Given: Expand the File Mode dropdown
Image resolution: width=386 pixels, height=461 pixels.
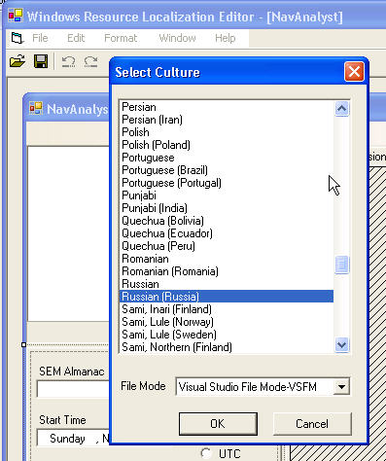Looking at the screenshot, I should 341,386.
